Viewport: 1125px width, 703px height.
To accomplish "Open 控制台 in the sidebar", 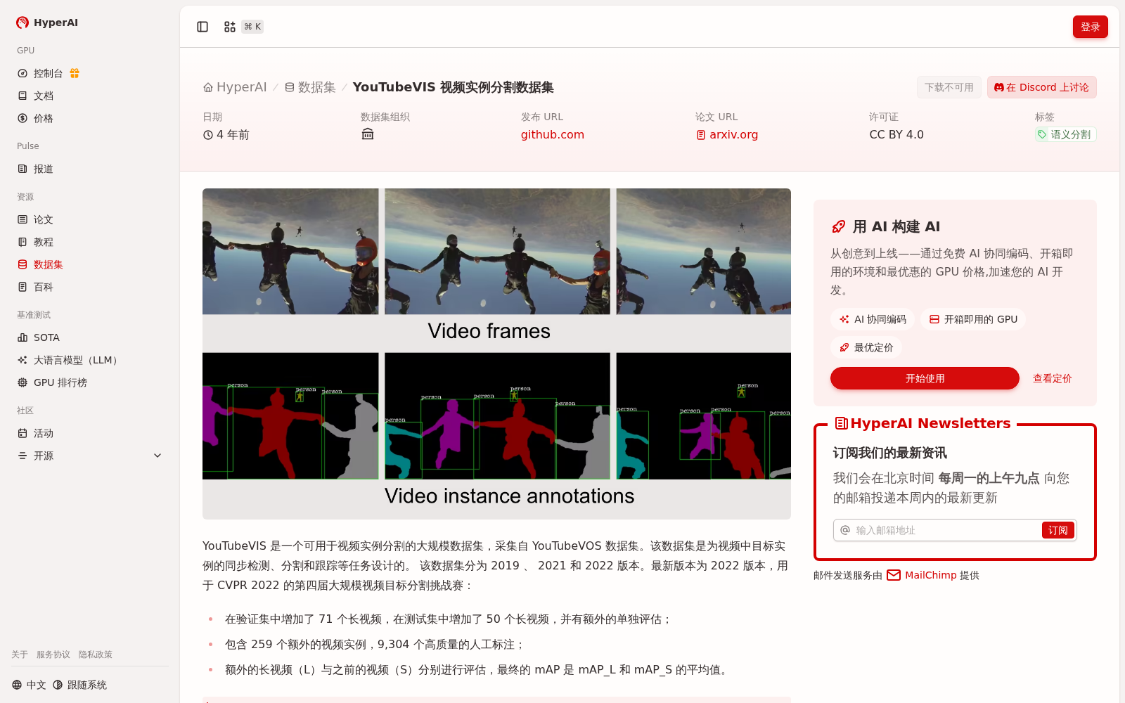I will 90,73.
